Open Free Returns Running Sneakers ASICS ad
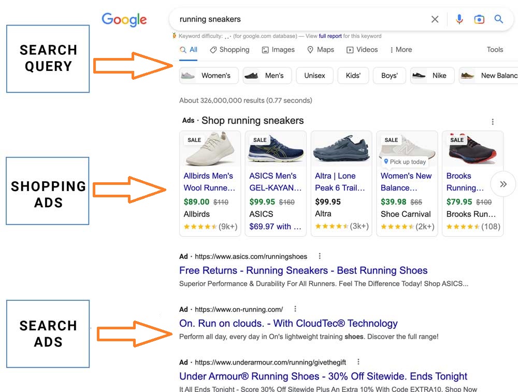Viewport: 518px width, 392px height. (303, 270)
